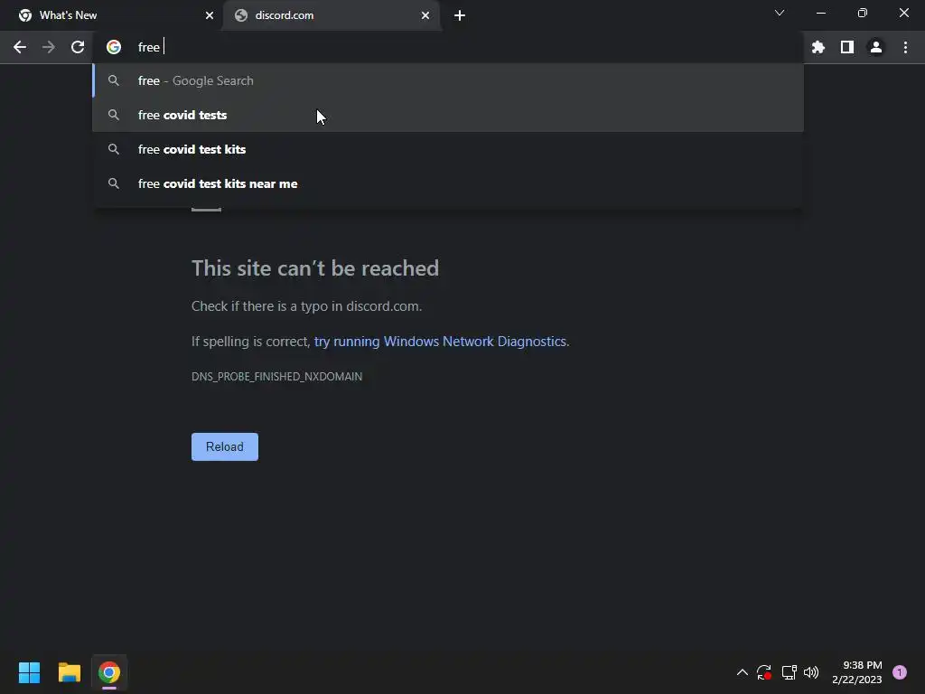Minimize the Chrome window
The height and width of the screenshot is (694, 925).
click(x=820, y=13)
